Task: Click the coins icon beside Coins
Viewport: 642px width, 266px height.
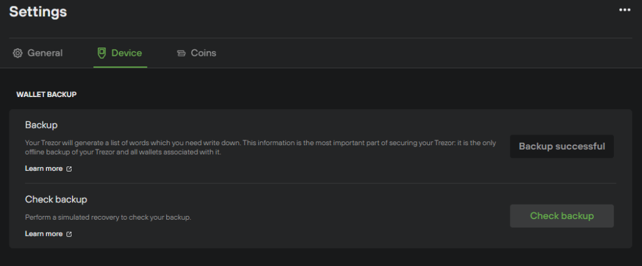Action: [x=181, y=53]
